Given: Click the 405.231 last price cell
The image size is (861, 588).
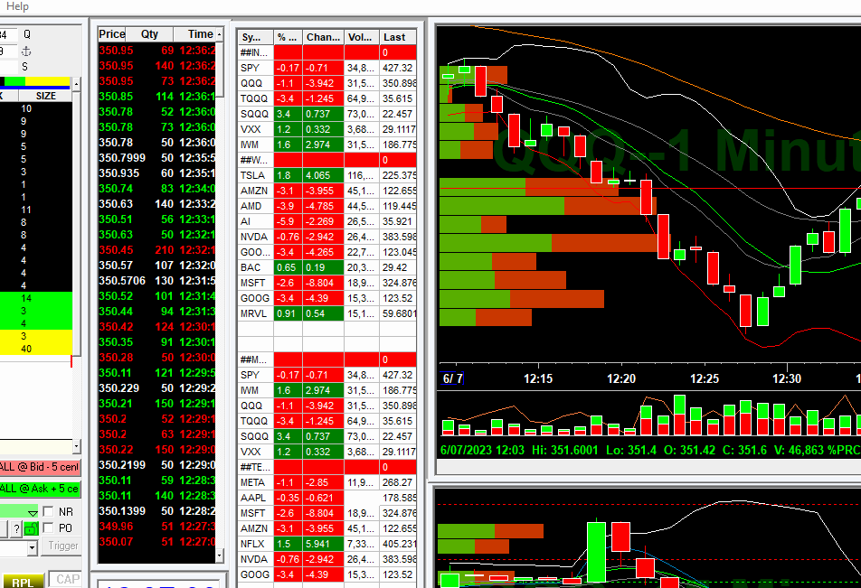Looking at the screenshot, I should click(x=398, y=544).
